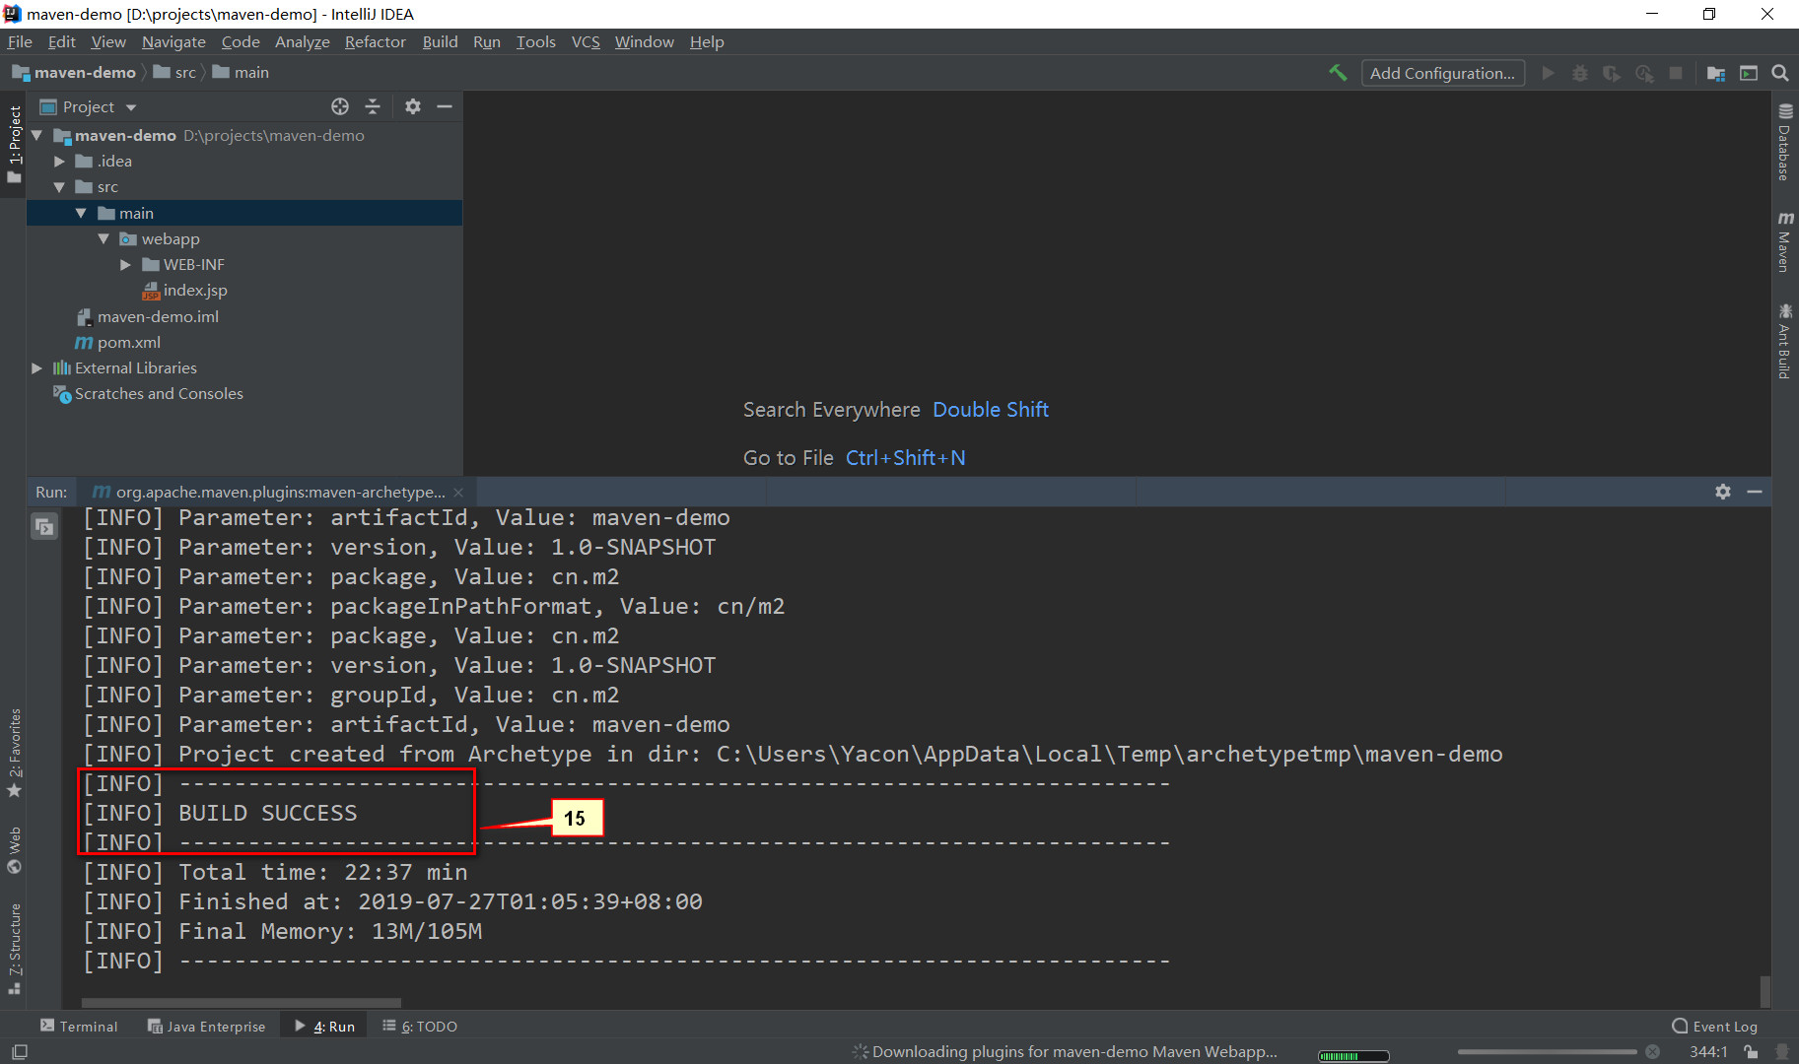Switch to the 4: Run tab
The height and width of the screenshot is (1064, 1799).
[x=325, y=1026]
